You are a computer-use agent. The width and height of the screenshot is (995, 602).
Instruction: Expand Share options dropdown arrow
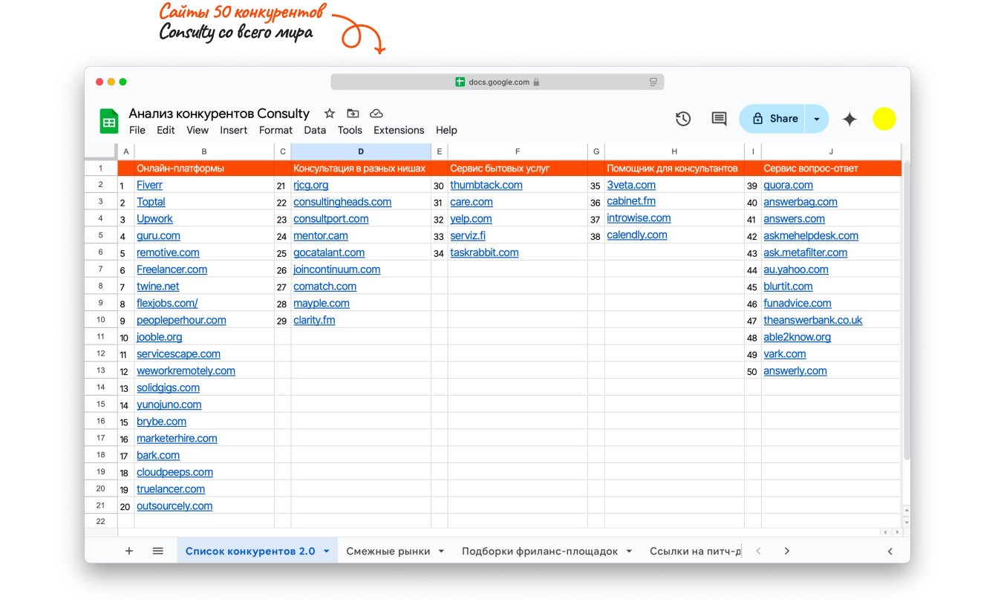click(817, 119)
